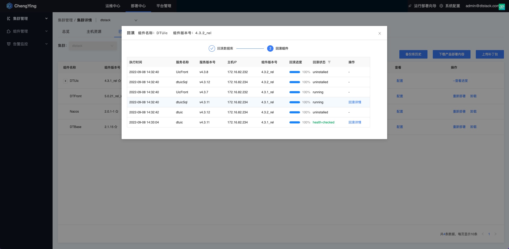Click the star icon beside DTBase version
Image resolution: width=509 pixels, height=249 pixels.
116,127
